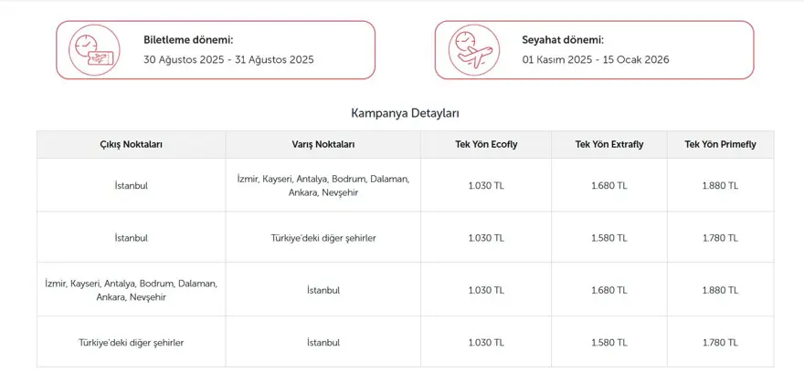Click the "Çıkış Noktaları" column header

pos(132,144)
